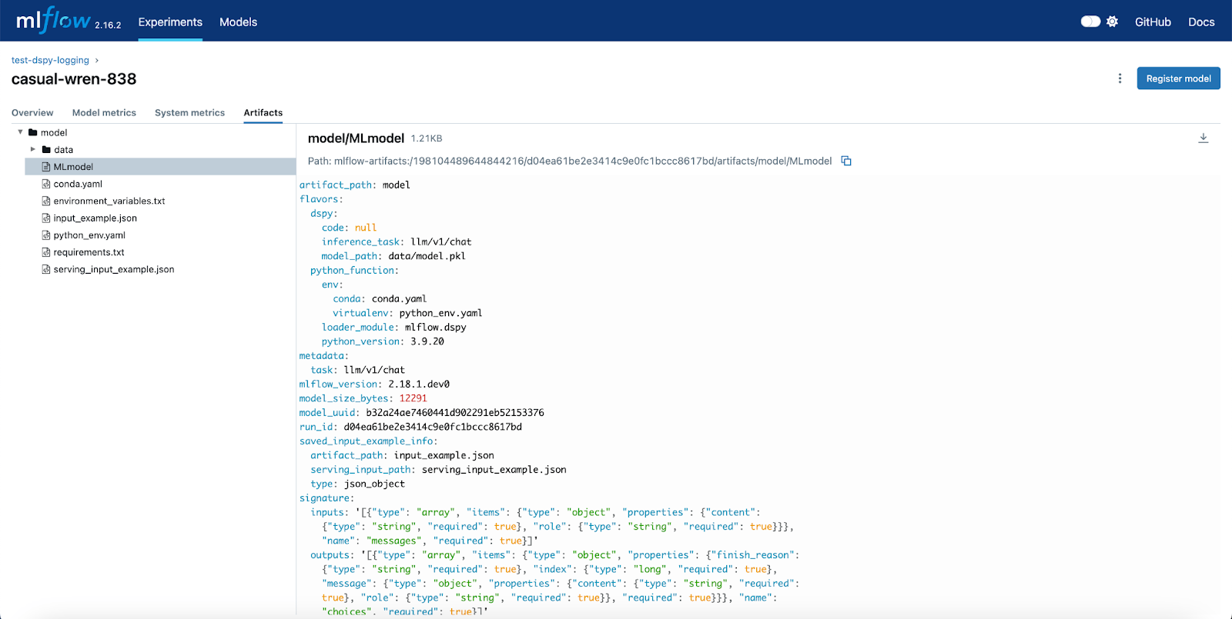
Task: Select the conda.yaml file
Action: click(x=78, y=184)
